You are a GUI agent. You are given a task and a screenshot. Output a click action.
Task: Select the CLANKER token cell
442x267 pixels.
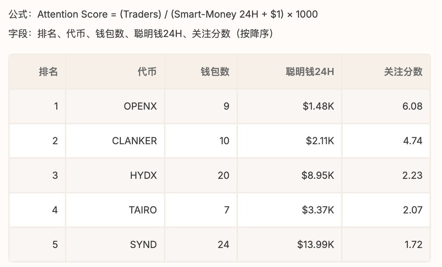(x=134, y=141)
